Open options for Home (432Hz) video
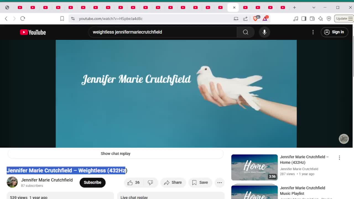The image size is (354, 199). point(339,158)
